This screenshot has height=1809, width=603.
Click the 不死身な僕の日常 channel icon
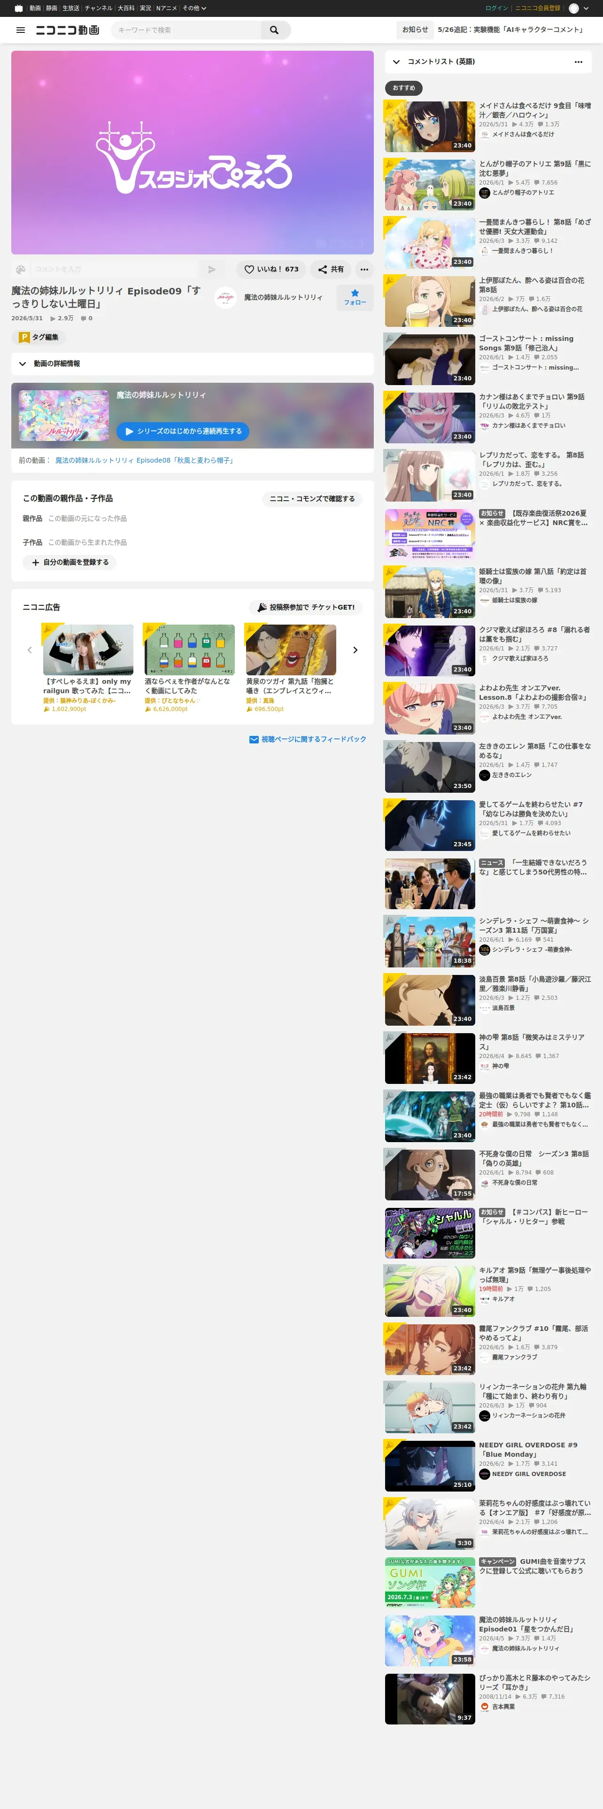(x=484, y=1183)
